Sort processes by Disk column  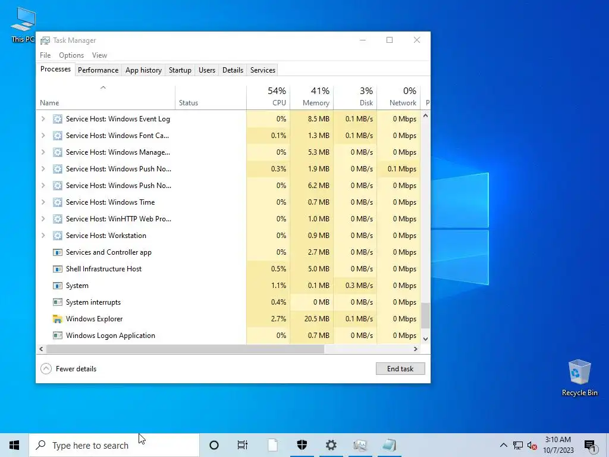[355, 98]
